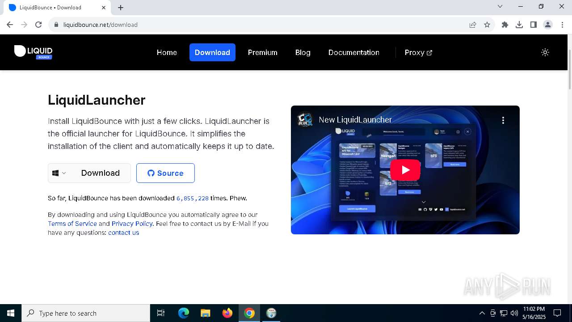Reload the page with refresh icon
572x322 pixels.
(x=38, y=25)
